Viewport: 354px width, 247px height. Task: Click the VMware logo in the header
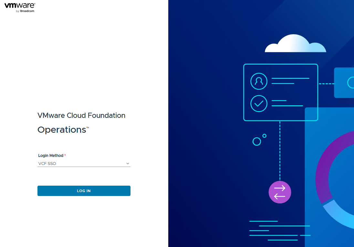20,5
